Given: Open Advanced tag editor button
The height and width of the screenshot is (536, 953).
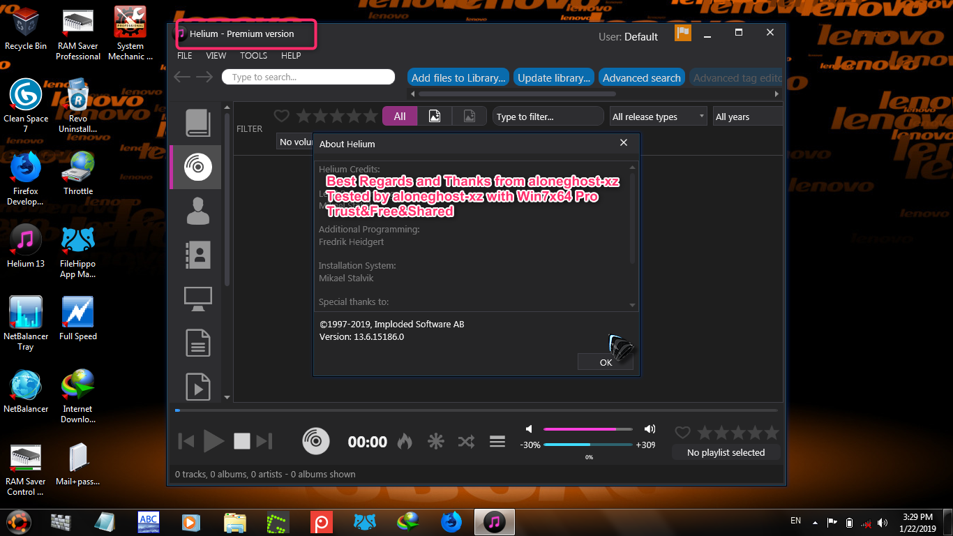Looking at the screenshot, I should pos(735,77).
